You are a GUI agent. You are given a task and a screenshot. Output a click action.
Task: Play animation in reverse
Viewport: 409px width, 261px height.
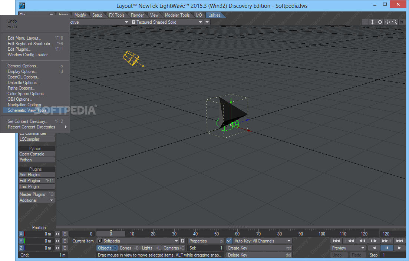(x=374, y=248)
